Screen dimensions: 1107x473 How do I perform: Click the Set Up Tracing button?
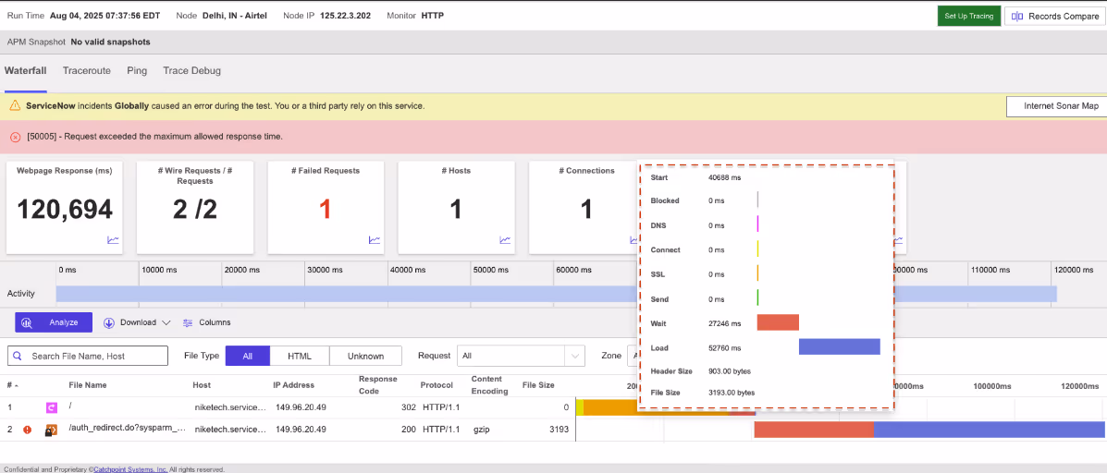(968, 17)
